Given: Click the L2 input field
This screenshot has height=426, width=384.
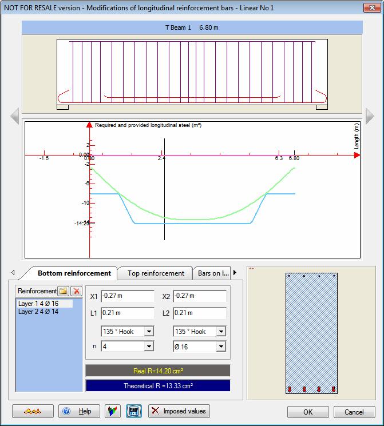Looking at the screenshot, I should point(199,313).
